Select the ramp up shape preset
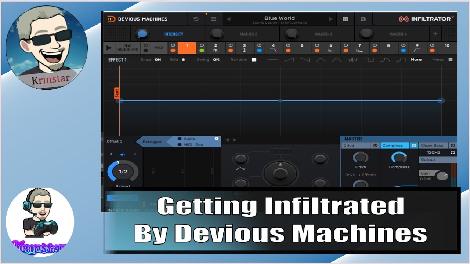The height and width of the screenshot is (264, 470). coord(289,60)
